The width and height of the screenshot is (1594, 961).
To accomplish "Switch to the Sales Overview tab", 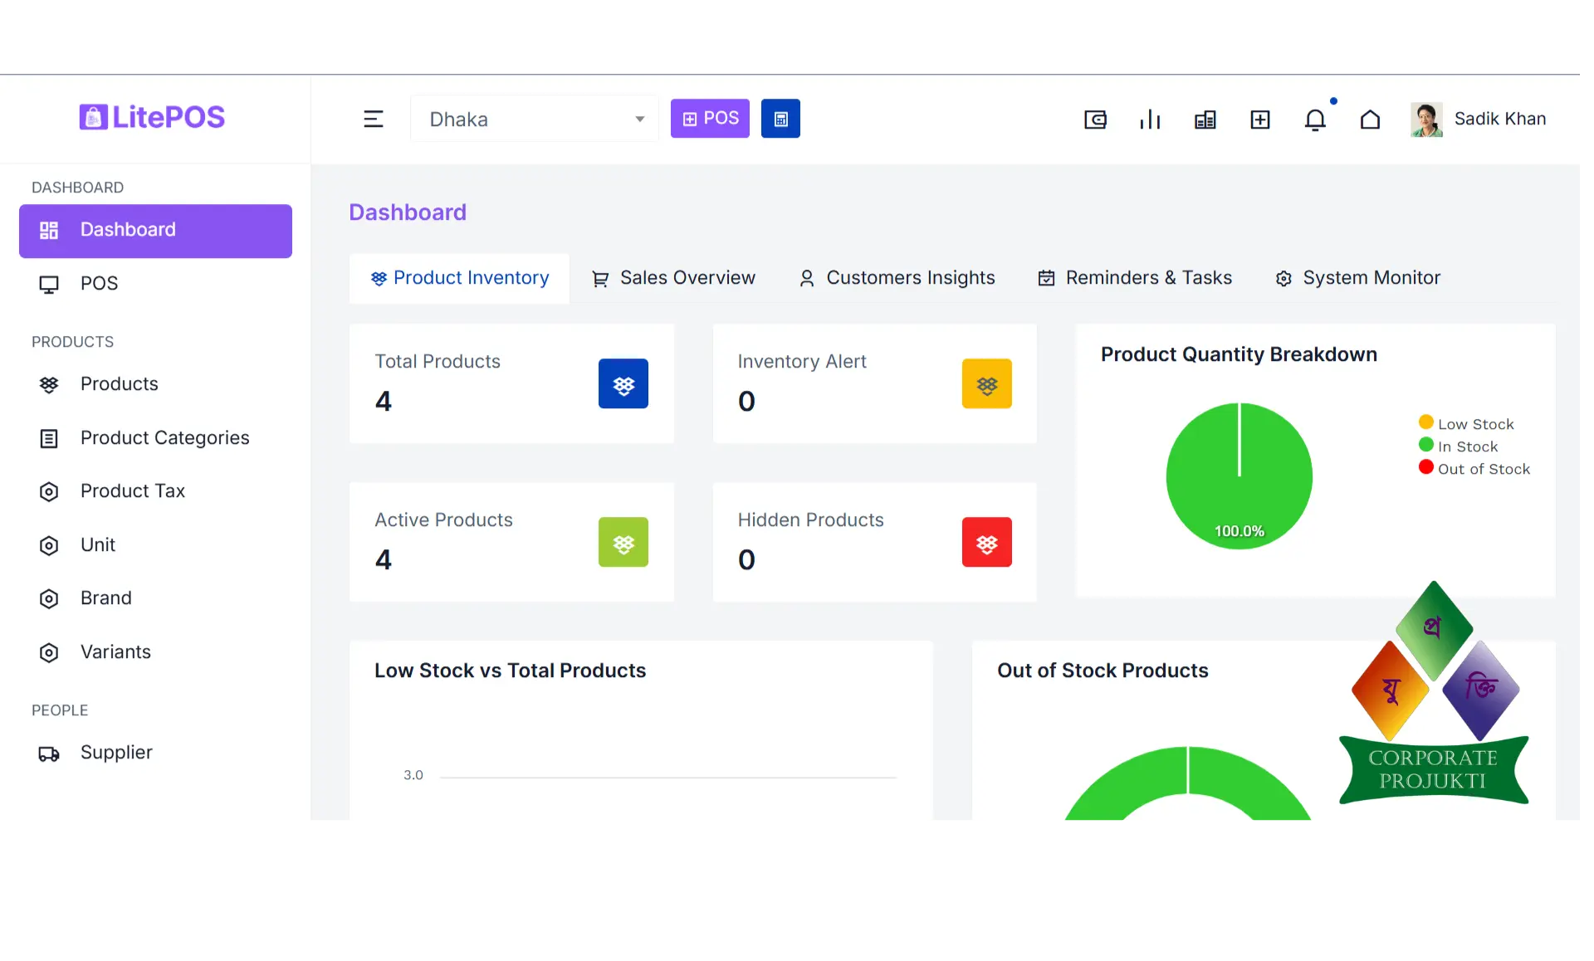I will coord(673,277).
